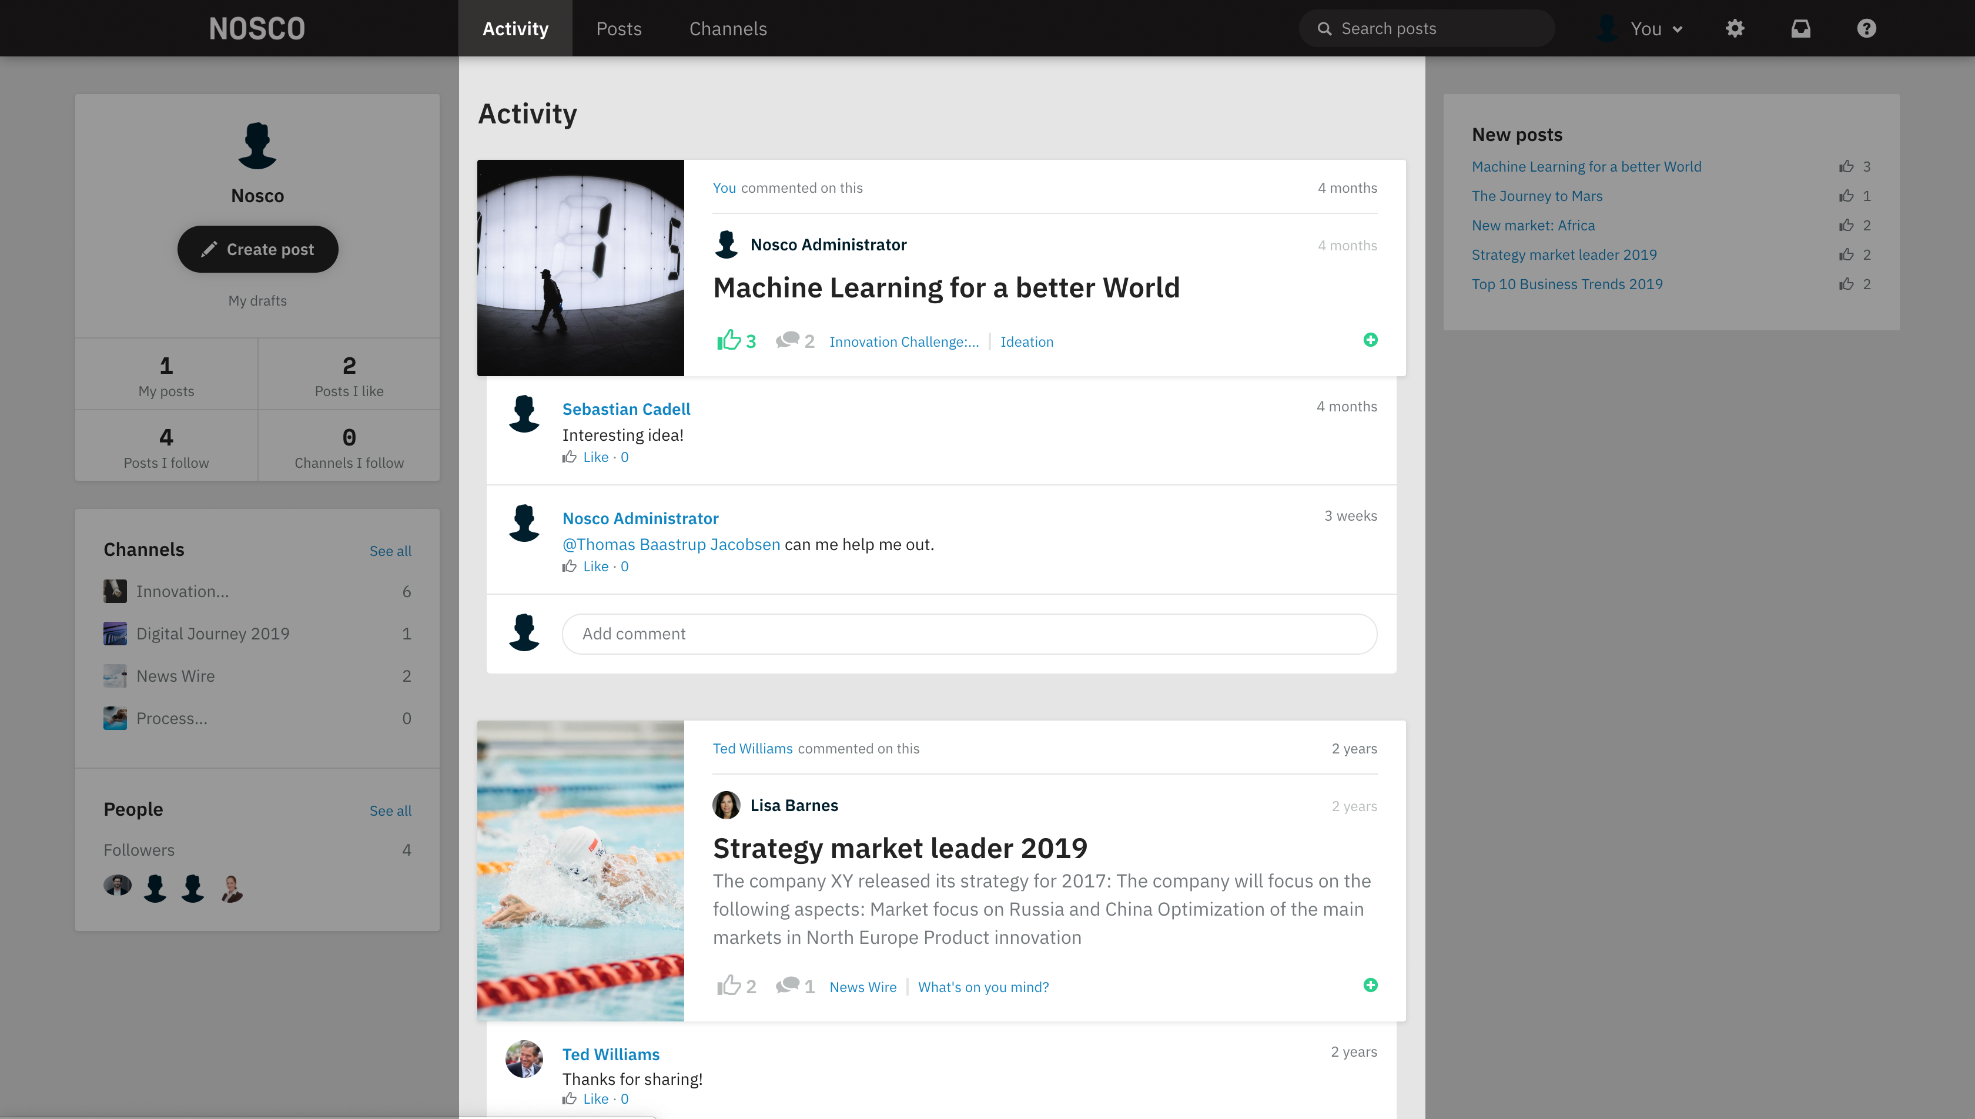Click Nosco profile avatar in sidebar
This screenshot has width=1975, height=1119.
tap(257, 146)
